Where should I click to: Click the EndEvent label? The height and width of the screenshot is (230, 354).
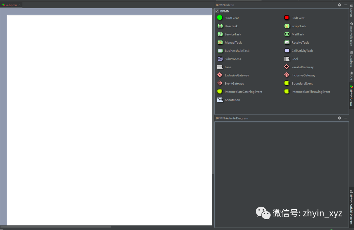click(x=298, y=18)
